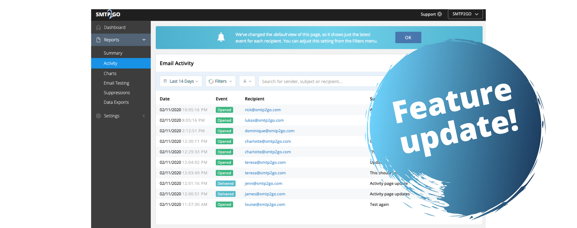This screenshot has width=577, height=228.
Task: Click the Settings gear icon
Action: click(99, 116)
